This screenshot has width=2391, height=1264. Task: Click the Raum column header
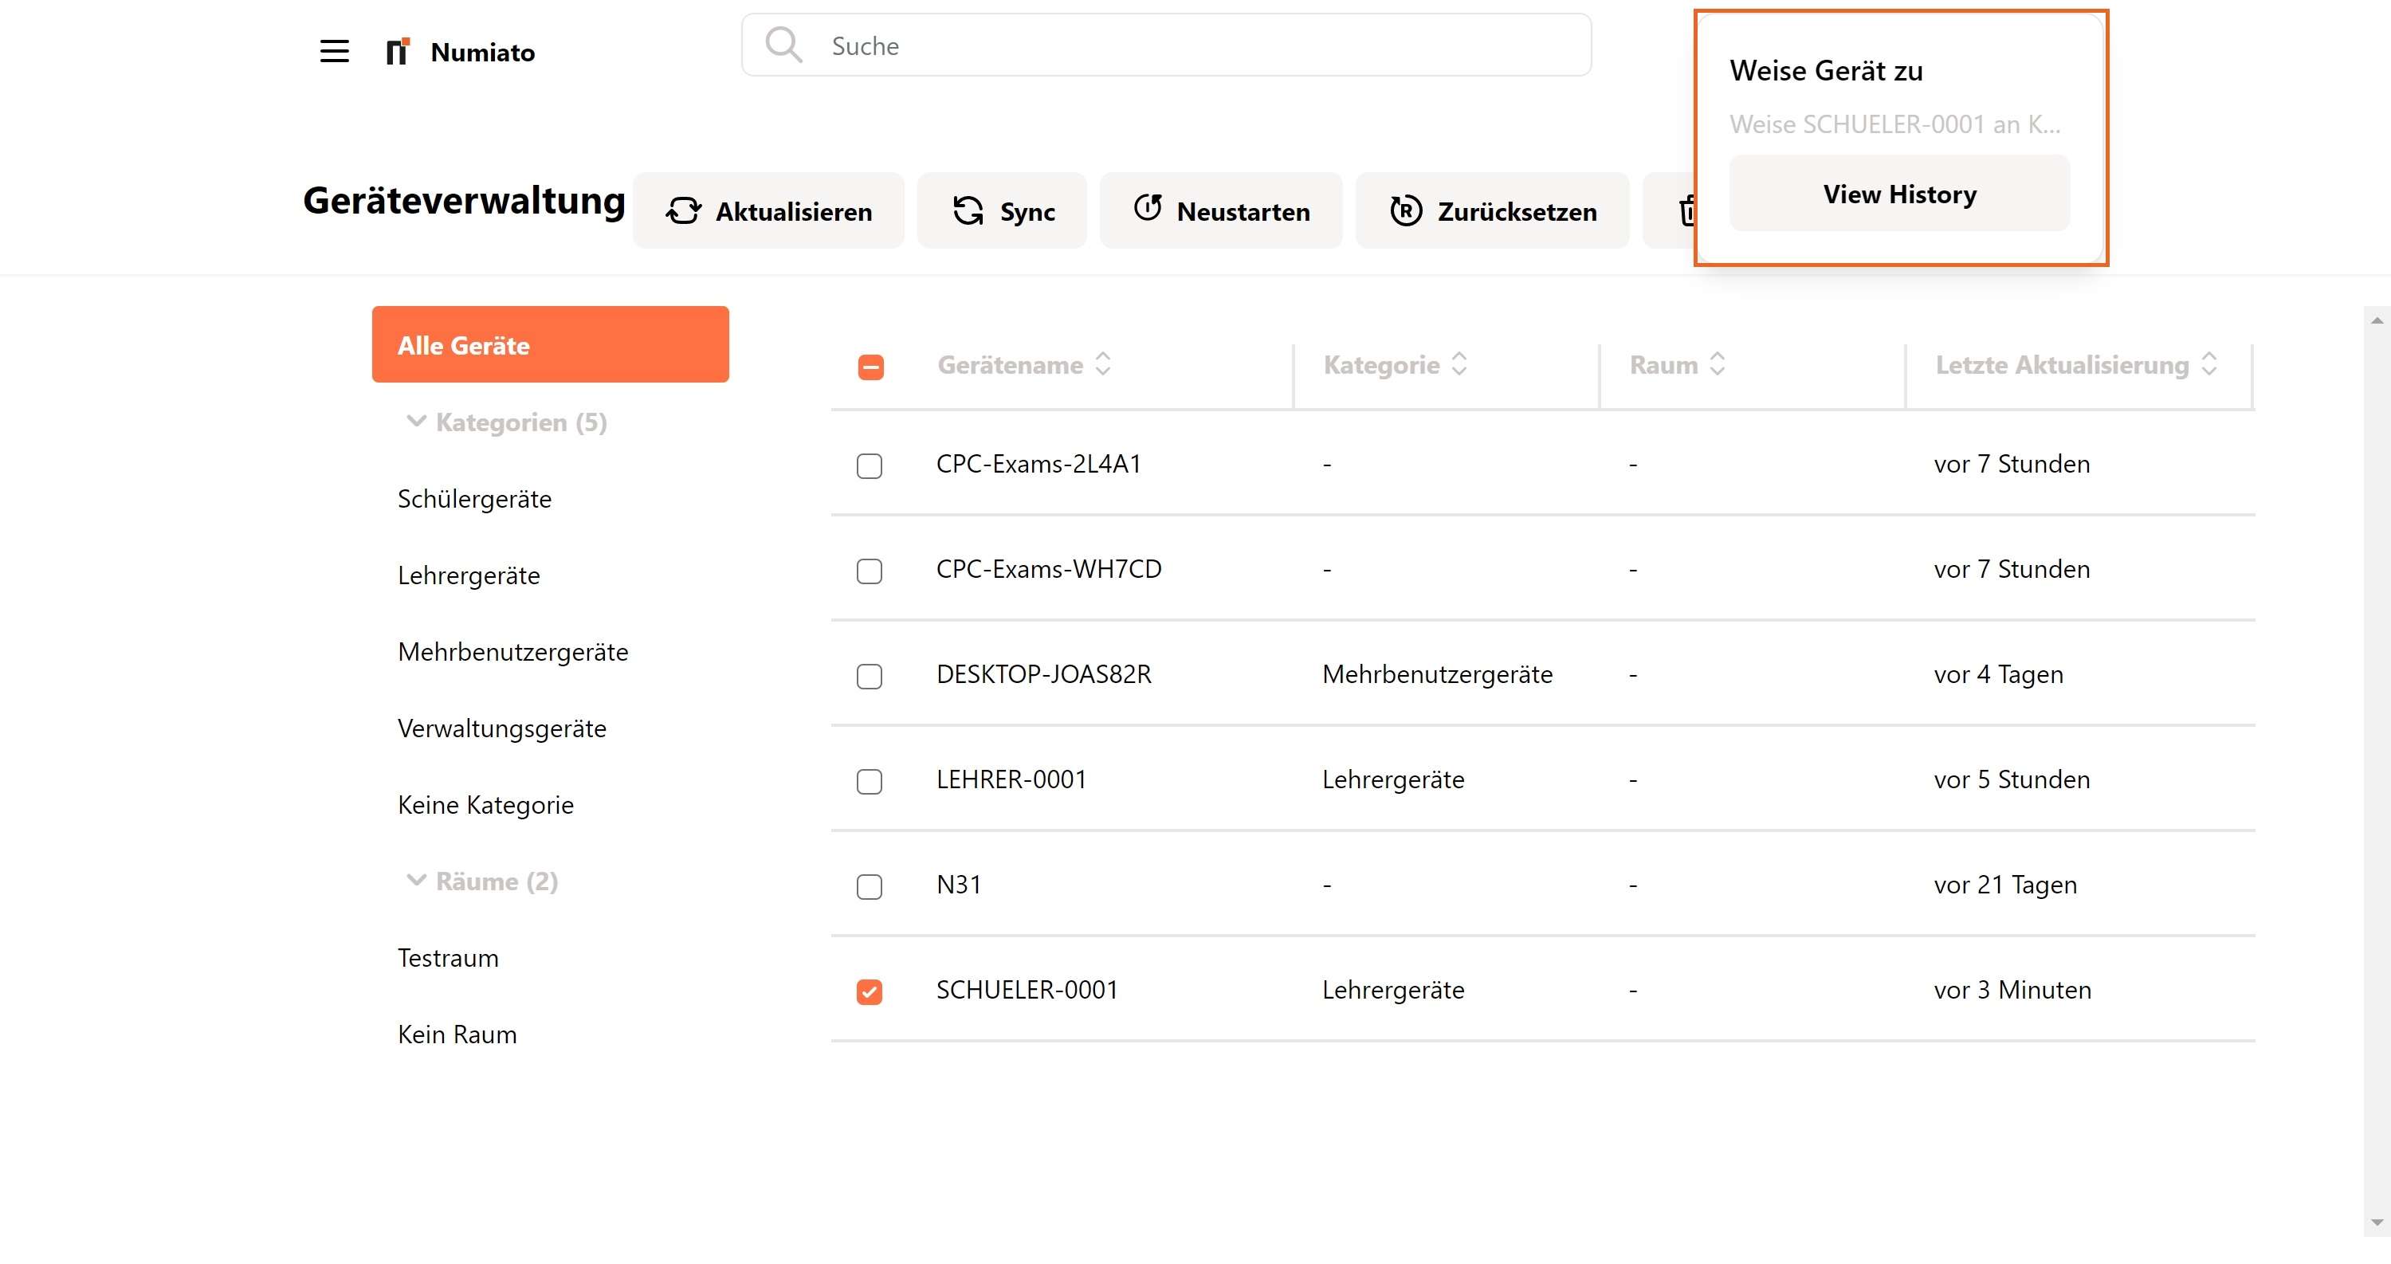click(x=1663, y=365)
